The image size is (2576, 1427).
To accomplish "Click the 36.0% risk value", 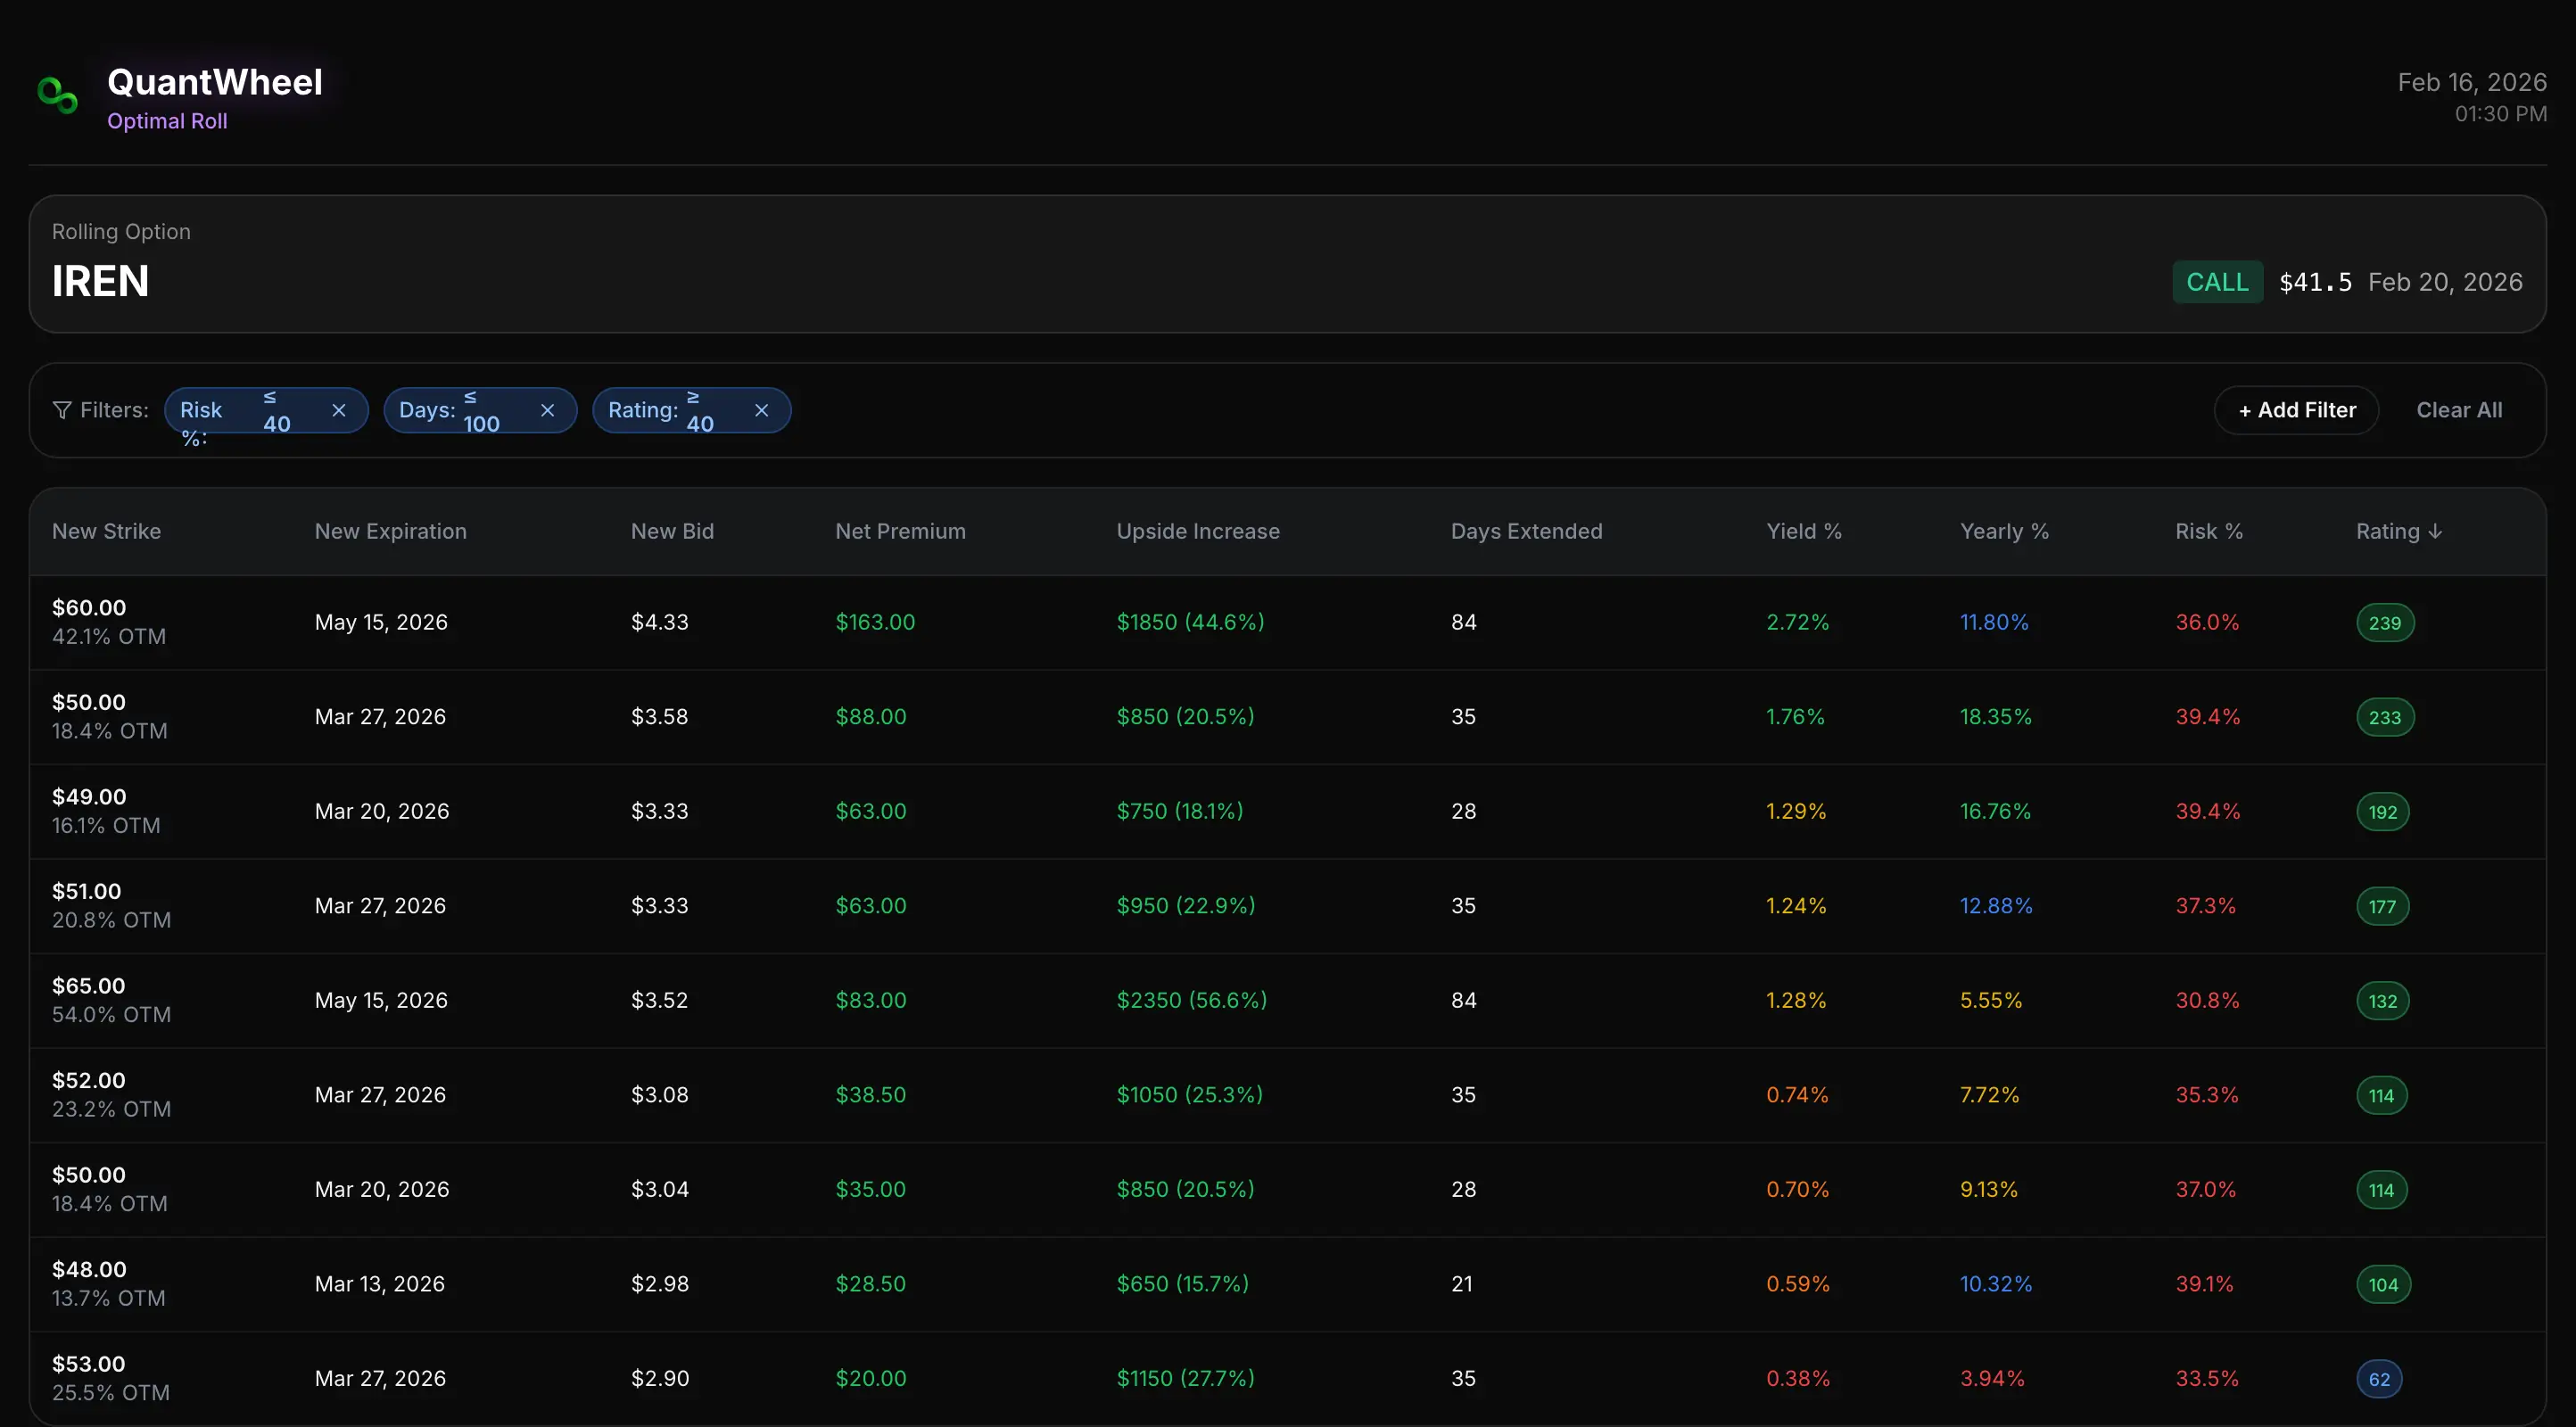I will click(2207, 622).
